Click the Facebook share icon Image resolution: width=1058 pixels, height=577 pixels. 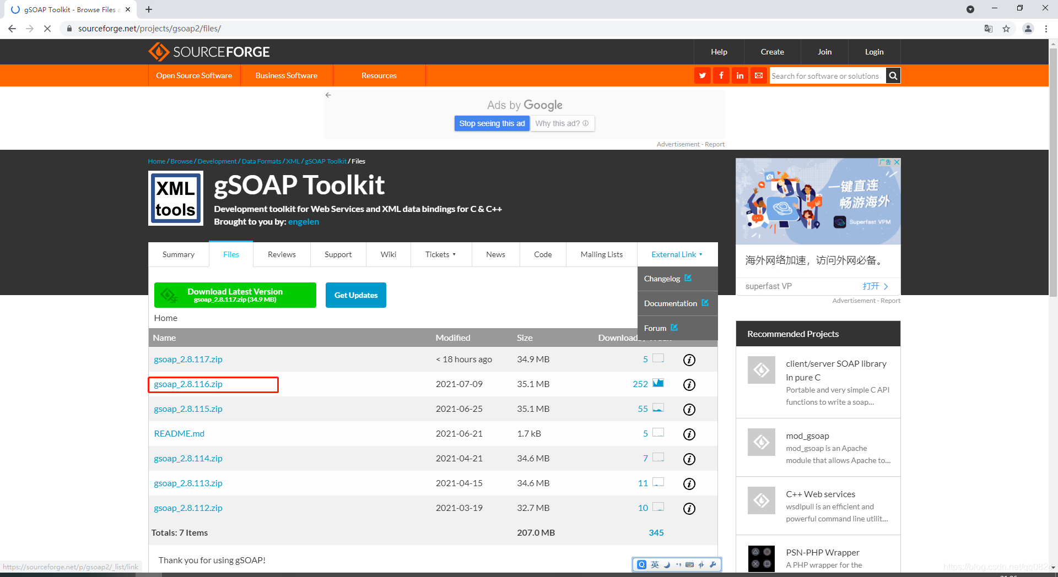[x=721, y=75]
